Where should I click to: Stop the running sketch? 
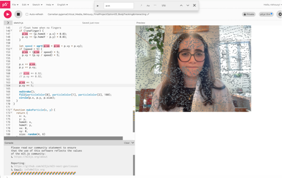[x=18, y=14]
